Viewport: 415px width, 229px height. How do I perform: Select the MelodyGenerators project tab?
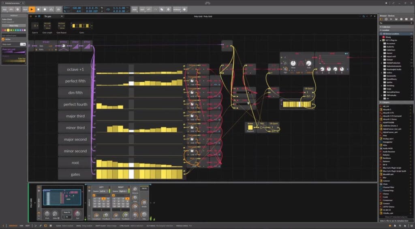(12, 3)
